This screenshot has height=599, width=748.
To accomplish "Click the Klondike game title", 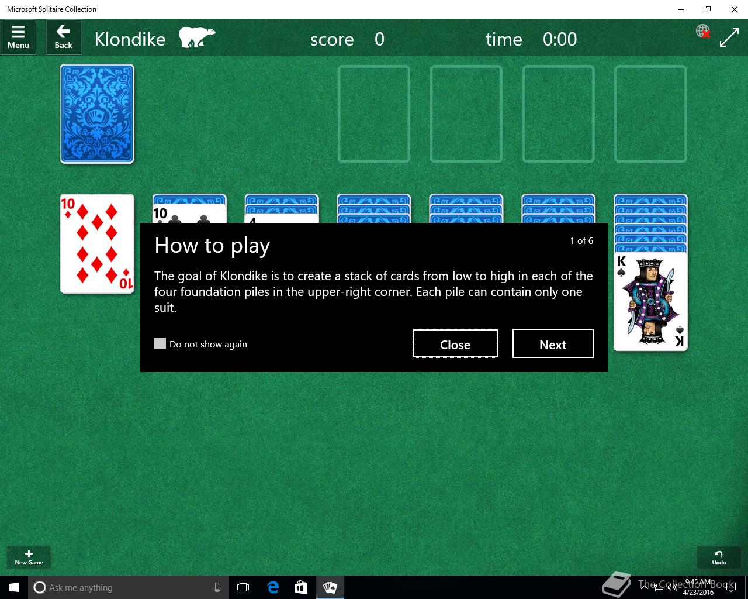I will (x=130, y=39).
